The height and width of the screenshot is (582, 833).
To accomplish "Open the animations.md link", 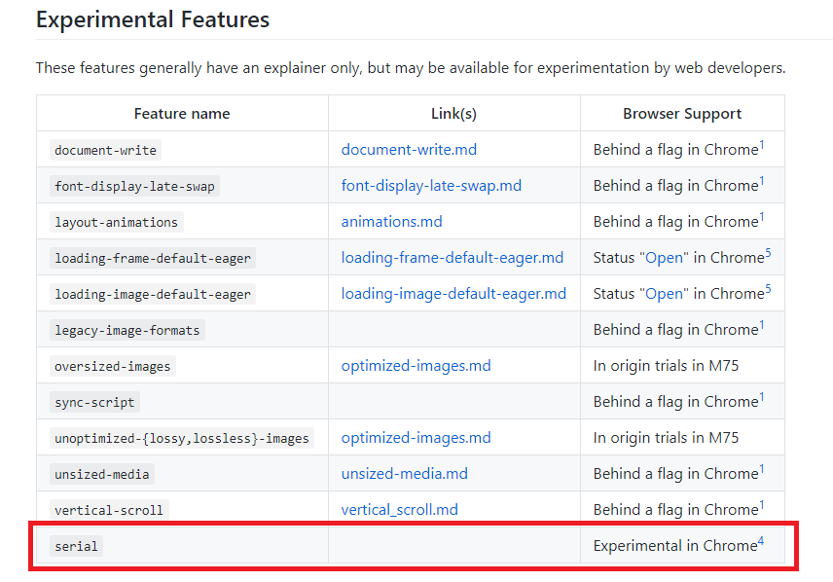I will tap(391, 222).
